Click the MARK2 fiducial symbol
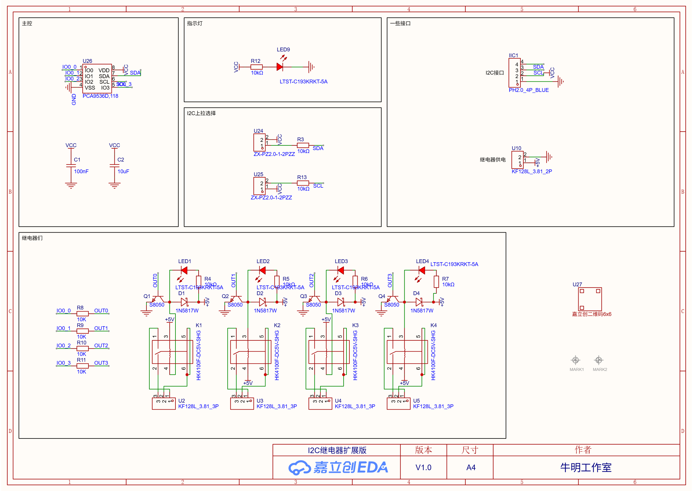693x491 pixels. pos(599,360)
